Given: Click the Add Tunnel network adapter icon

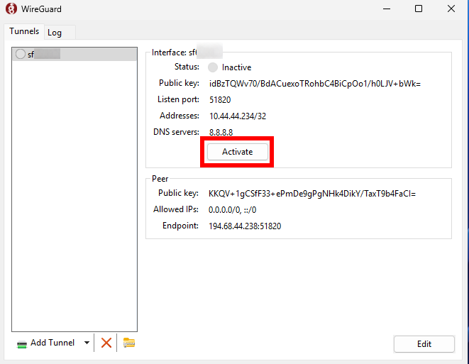Looking at the screenshot, I should tap(22, 344).
